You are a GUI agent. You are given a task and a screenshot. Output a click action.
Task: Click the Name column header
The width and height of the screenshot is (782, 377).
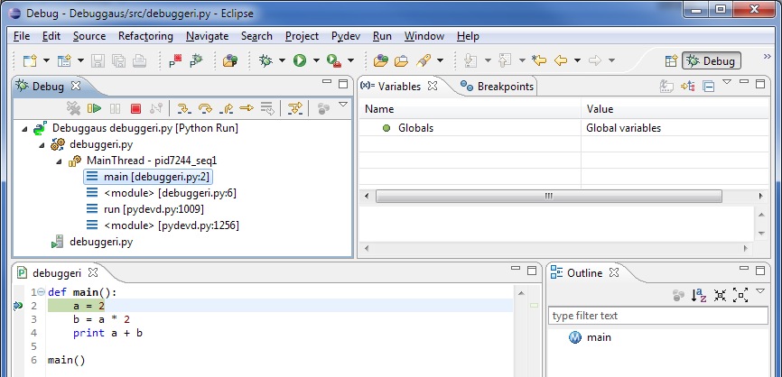click(470, 109)
